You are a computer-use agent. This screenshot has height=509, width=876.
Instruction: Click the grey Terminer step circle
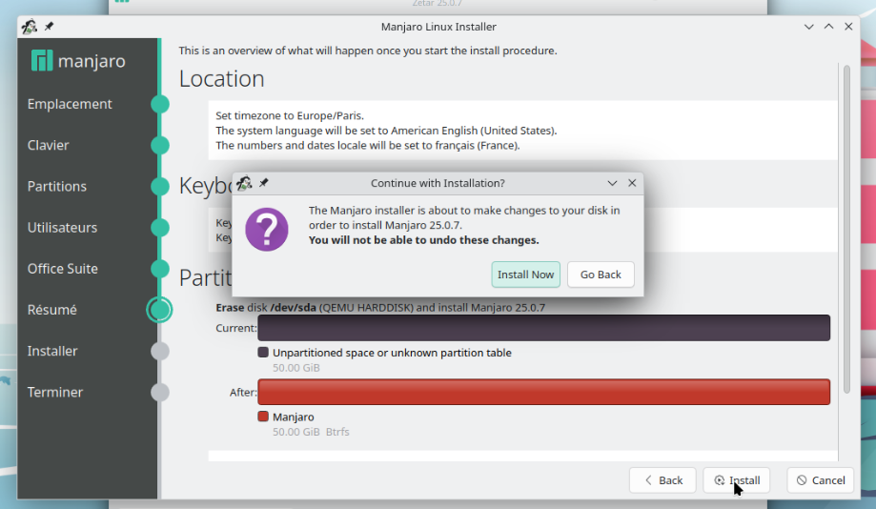click(160, 392)
